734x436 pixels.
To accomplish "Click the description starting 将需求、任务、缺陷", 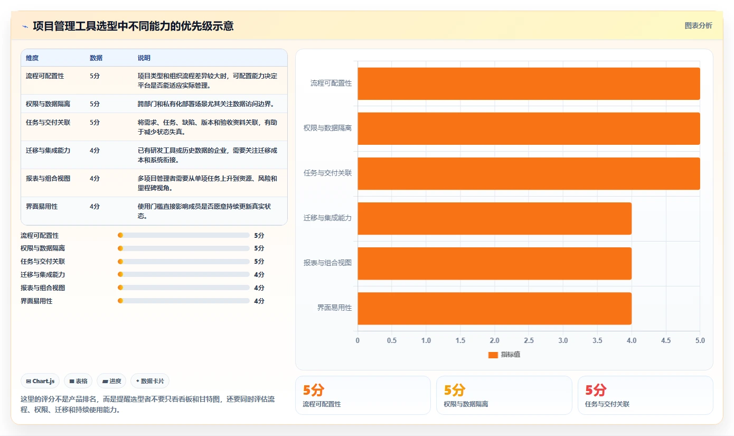I will tap(208, 127).
